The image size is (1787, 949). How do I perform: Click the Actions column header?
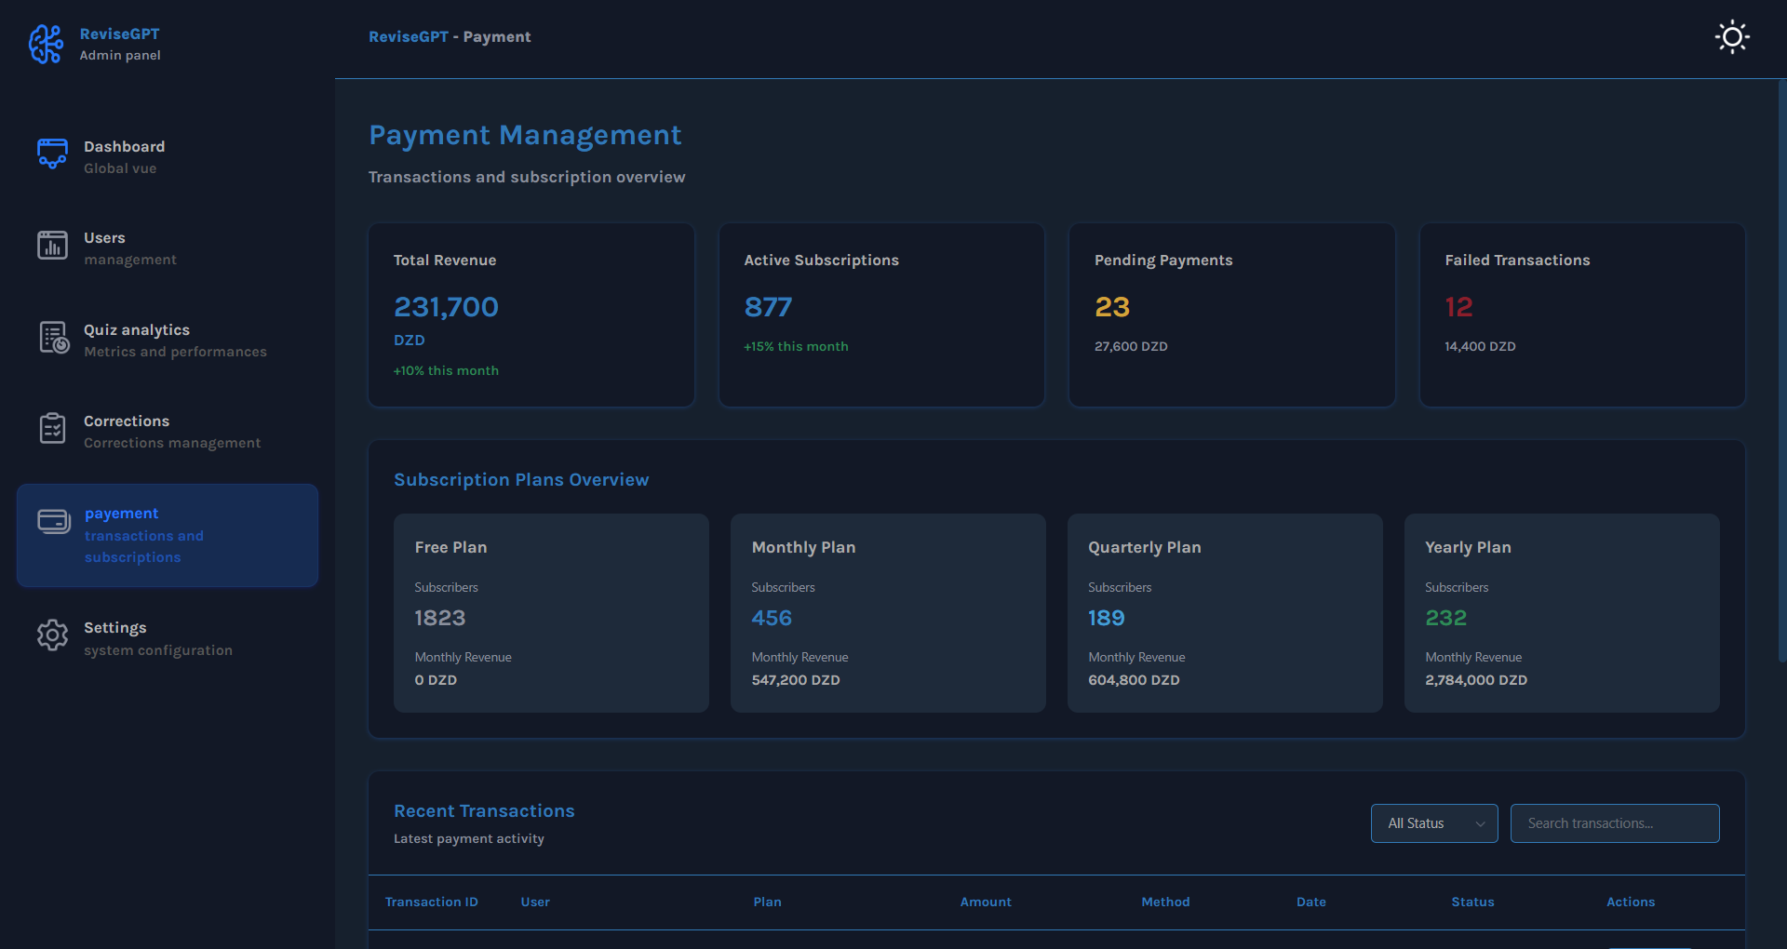1631,902
